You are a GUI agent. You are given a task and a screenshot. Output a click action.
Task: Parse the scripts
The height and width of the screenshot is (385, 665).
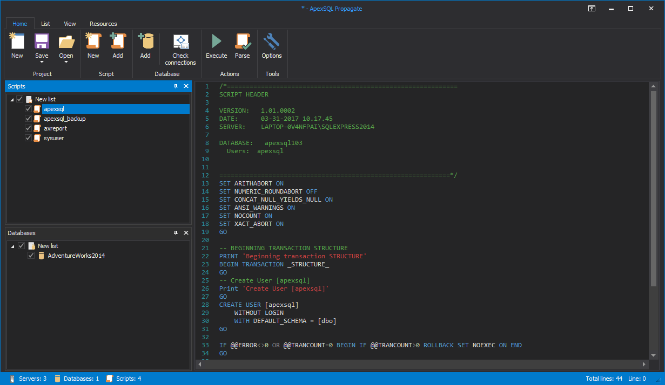(x=243, y=46)
